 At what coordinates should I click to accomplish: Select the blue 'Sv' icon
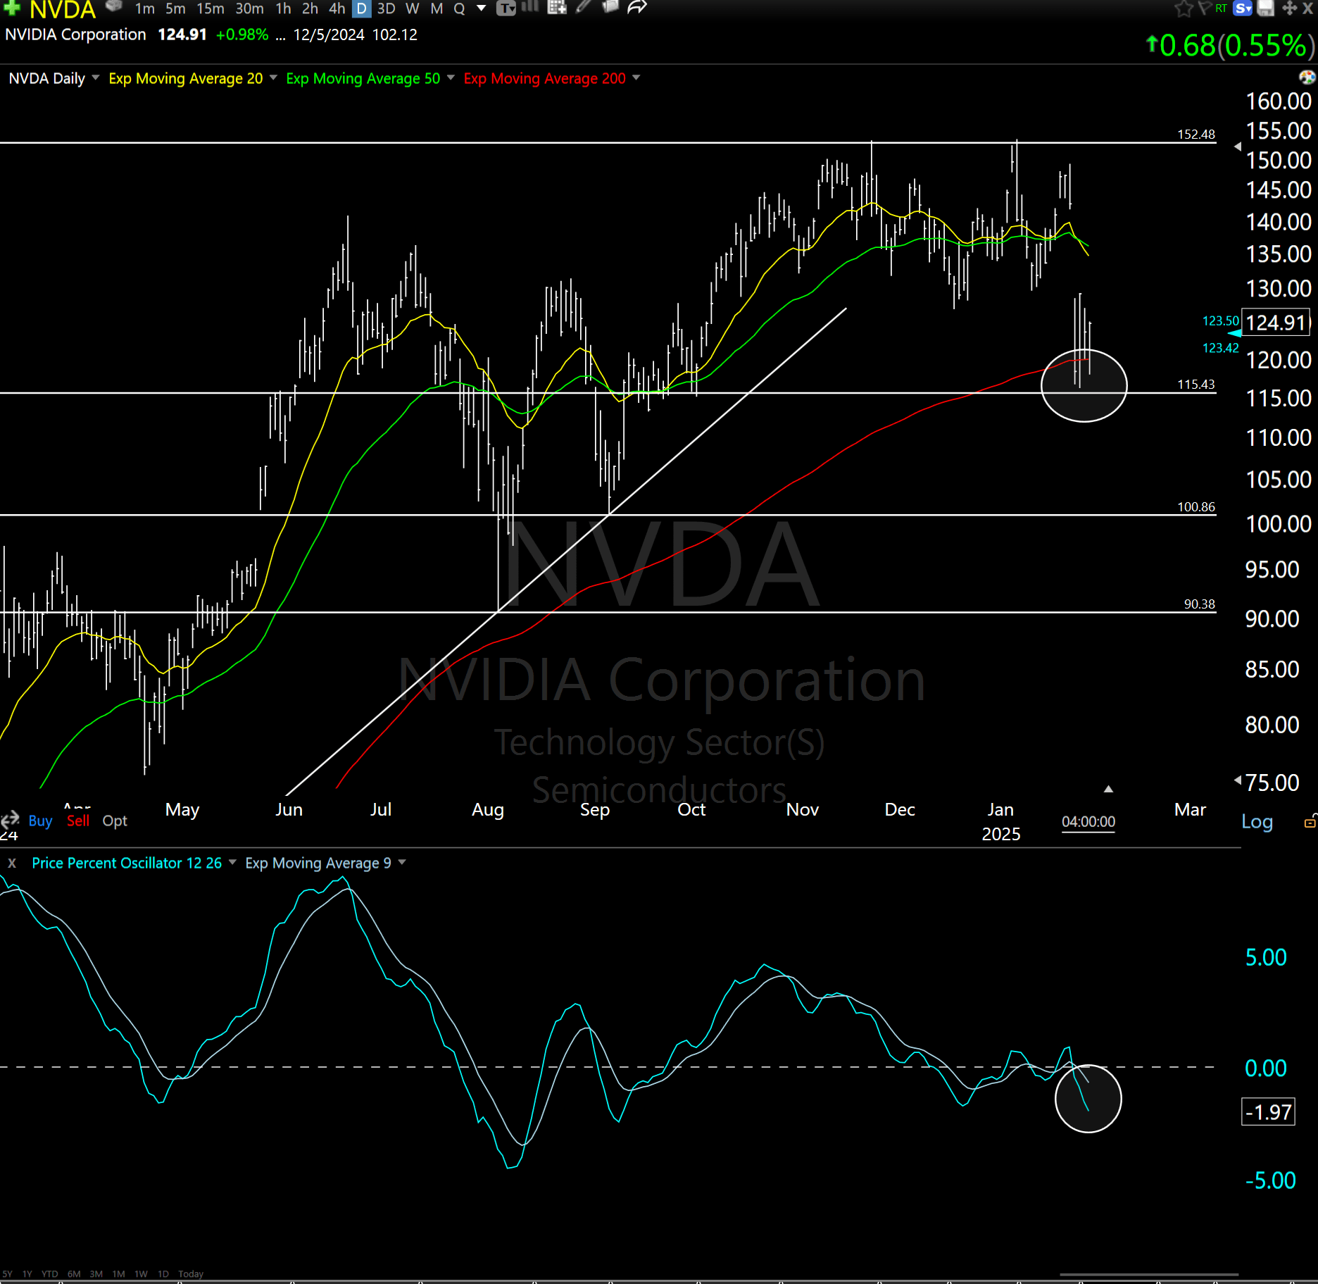(1243, 9)
